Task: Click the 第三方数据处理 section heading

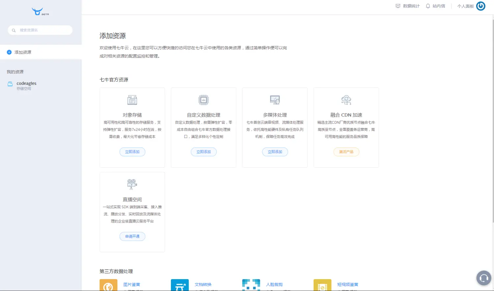Action: [x=116, y=271]
